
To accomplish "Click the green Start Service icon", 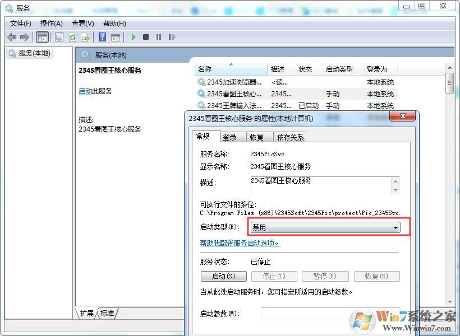I will click(133, 37).
